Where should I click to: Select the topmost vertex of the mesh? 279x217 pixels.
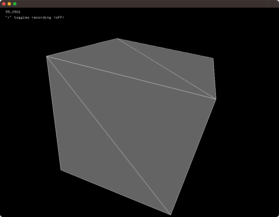click(117, 39)
